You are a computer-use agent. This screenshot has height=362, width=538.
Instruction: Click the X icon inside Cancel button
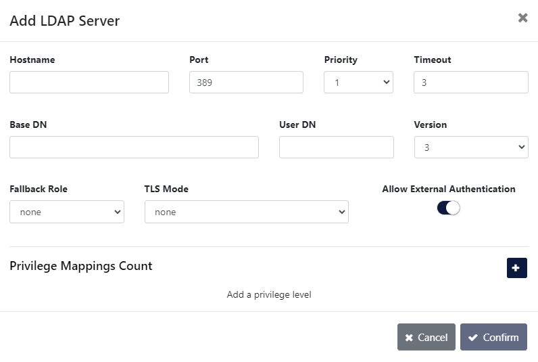[409, 338]
